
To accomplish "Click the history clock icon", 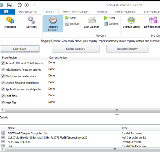I will [x=20, y=5].
